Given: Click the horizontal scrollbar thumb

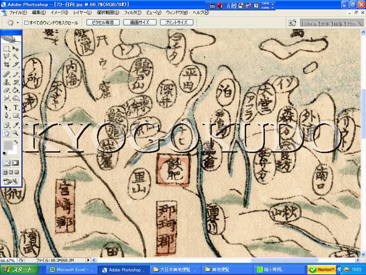Looking at the screenshot, I should (x=284, y=260).
